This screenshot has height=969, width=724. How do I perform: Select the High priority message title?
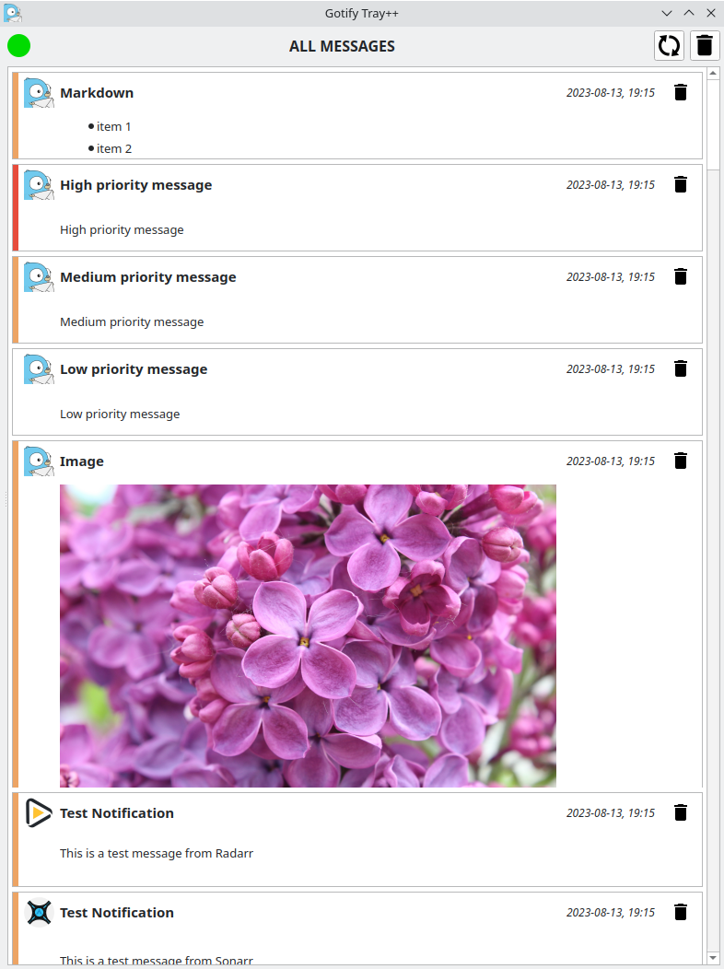[x=136, y=185]
